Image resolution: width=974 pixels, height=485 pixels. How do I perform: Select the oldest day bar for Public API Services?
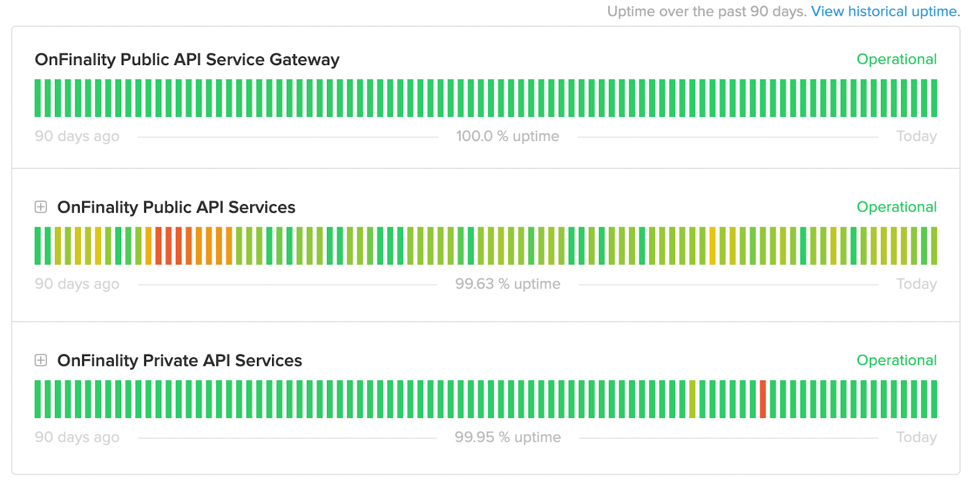[x=38, y=246]
